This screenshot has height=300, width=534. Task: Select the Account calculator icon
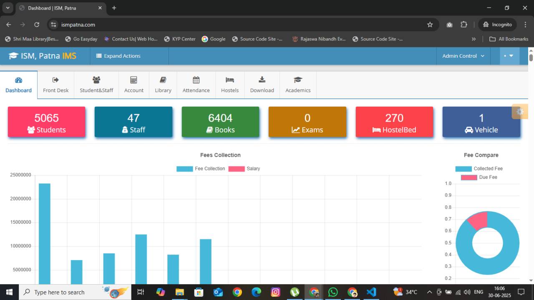click(x=133, y=80)
